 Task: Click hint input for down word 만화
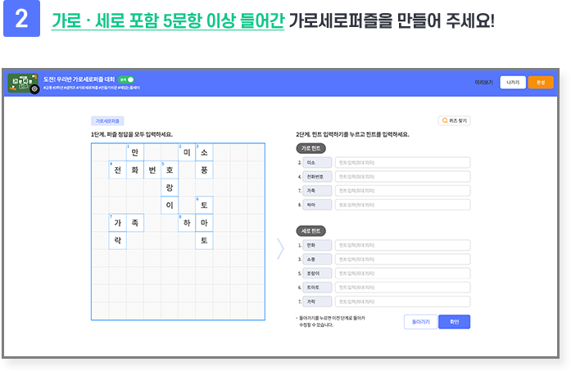click(402, 245)
